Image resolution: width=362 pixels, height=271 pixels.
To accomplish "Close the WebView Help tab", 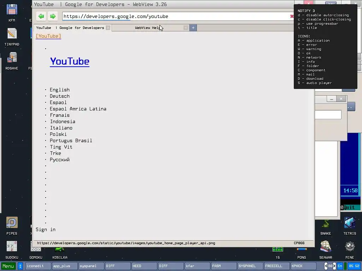I will point(186,28).
